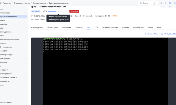Open the Виртуализация breadcrumb link

pos(39,3)
